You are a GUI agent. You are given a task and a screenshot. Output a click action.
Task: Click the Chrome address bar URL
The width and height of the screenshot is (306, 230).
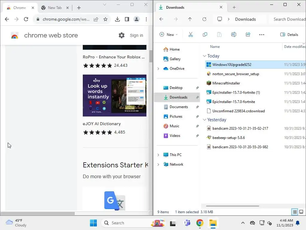pyautogui.click(x=66, y=19)
